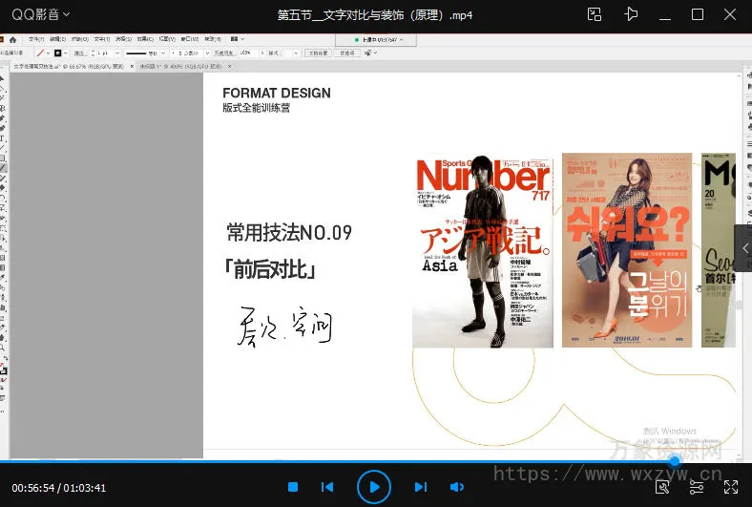Toggle pin window always on top

tap(630, 14)
